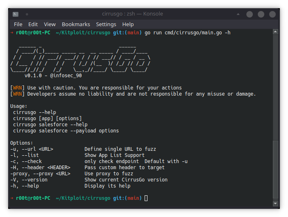Click 'Define single URL to fuzz' description

tap(120, 149)
